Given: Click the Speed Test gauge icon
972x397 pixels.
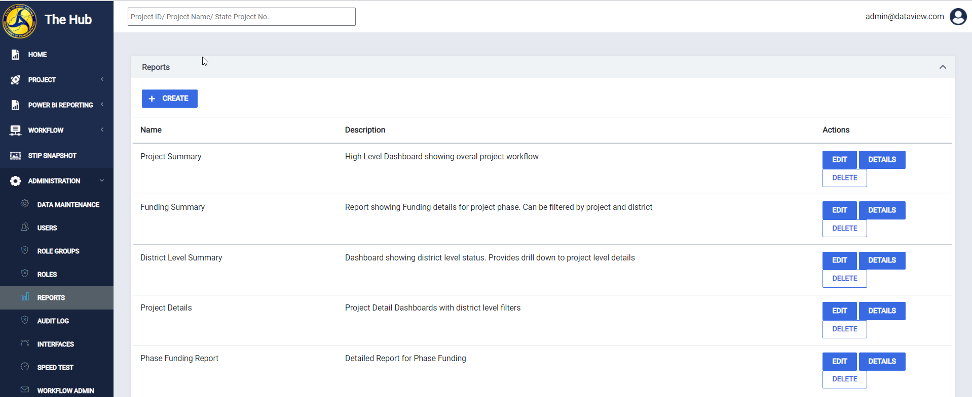Looking at the screenshot, I should click(24, 367).
